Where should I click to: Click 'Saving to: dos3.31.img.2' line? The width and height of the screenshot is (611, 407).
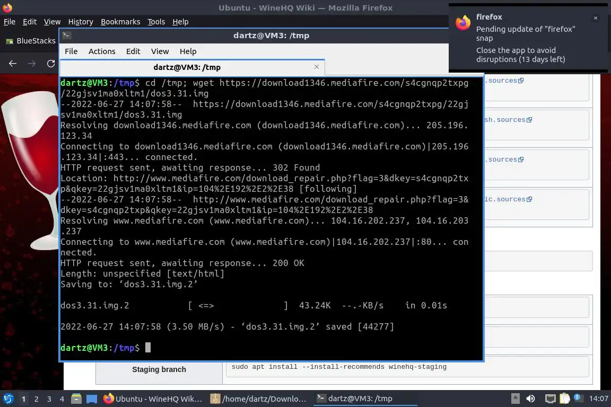(129, 284)
